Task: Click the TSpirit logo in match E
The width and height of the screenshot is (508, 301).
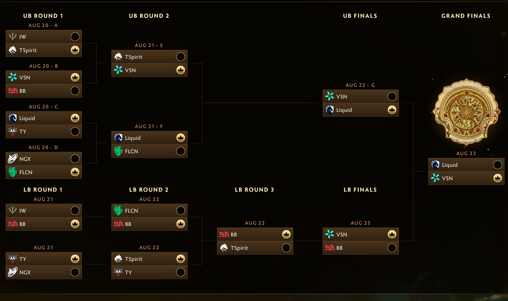Action: (x=118, y=57)
